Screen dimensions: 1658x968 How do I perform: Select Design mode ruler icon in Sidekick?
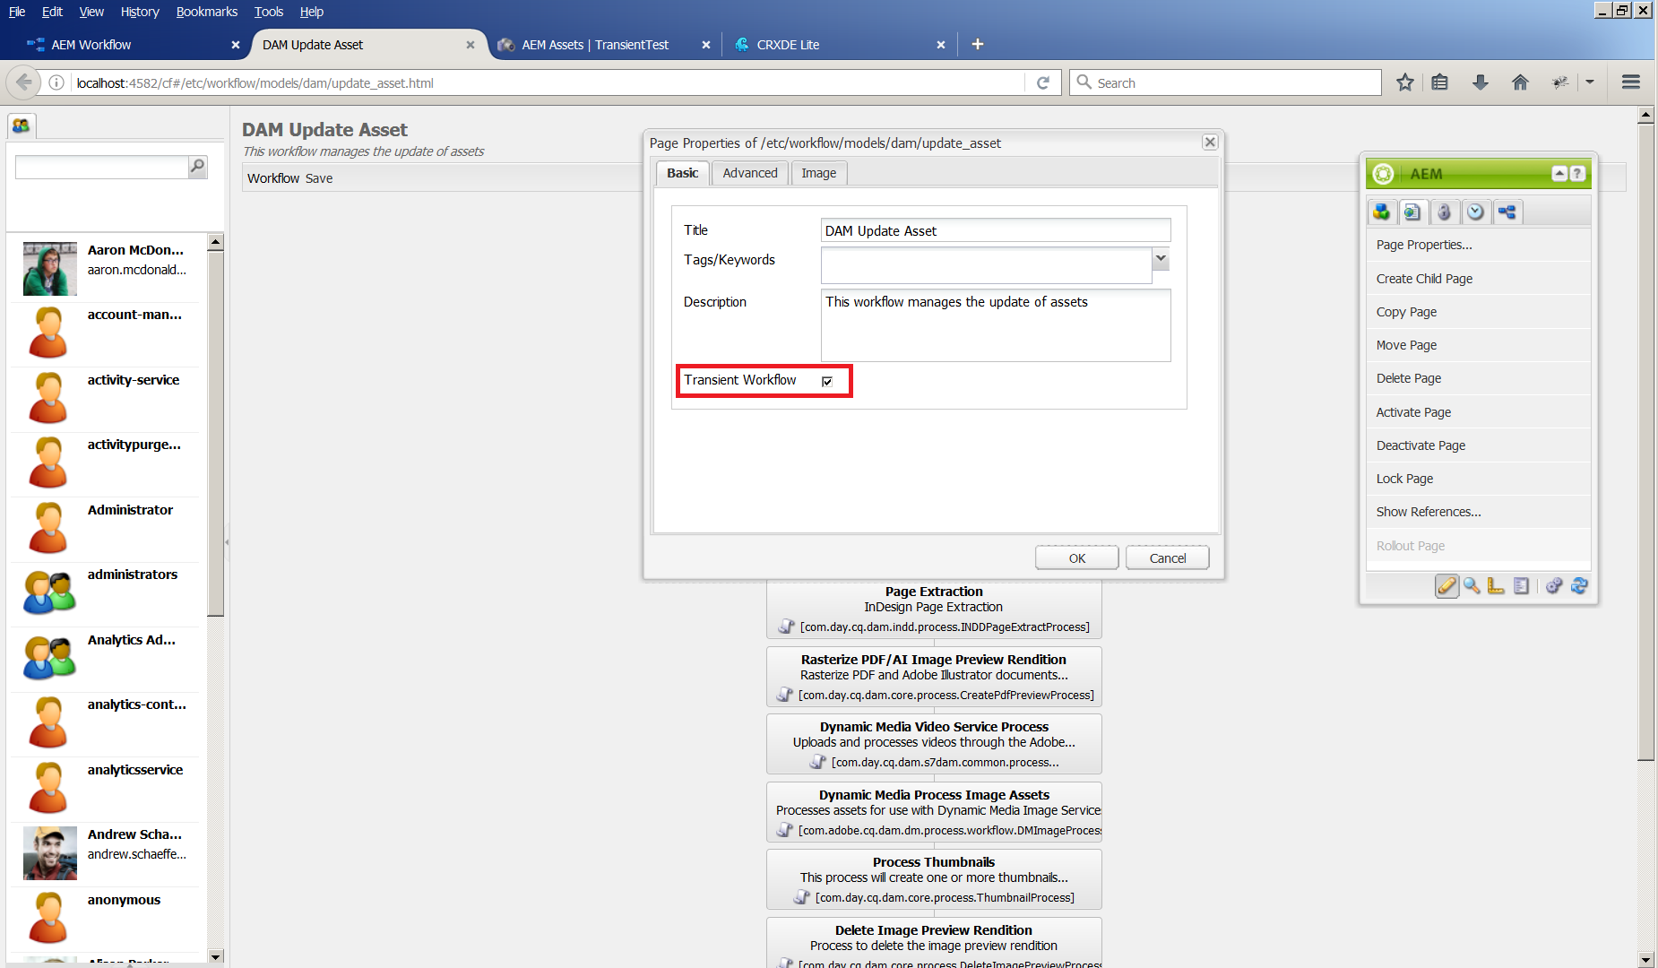[1496, 586]
